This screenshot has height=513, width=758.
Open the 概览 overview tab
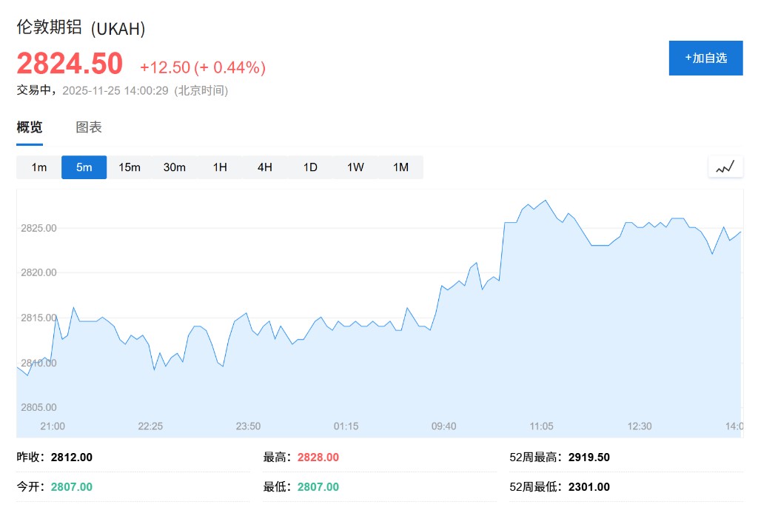(x=30, y=127)
